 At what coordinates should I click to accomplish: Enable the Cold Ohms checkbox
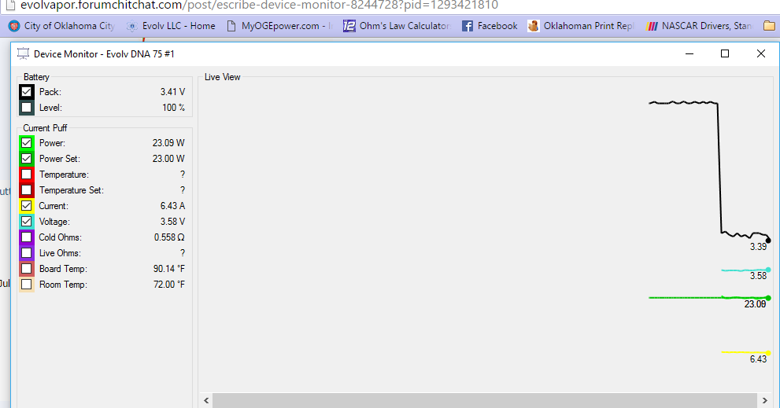pos(27,237)
